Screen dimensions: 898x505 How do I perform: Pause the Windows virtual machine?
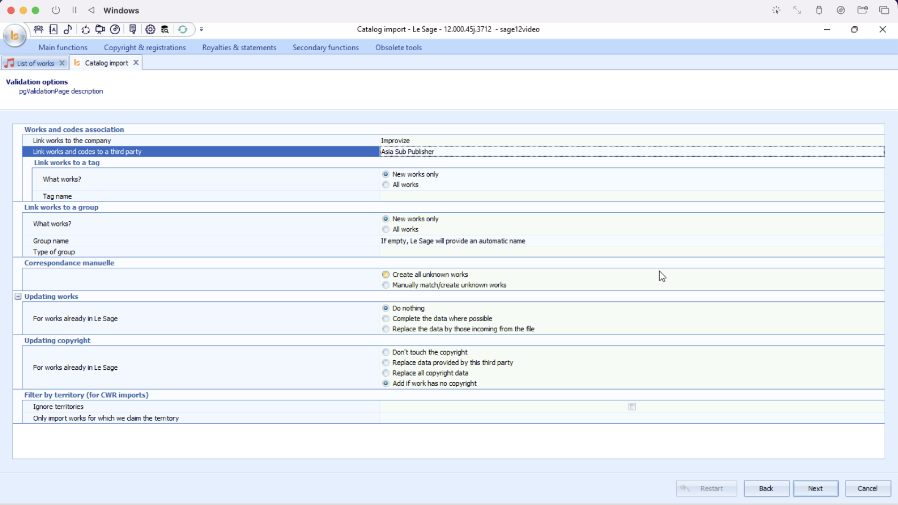coord(74,10)
